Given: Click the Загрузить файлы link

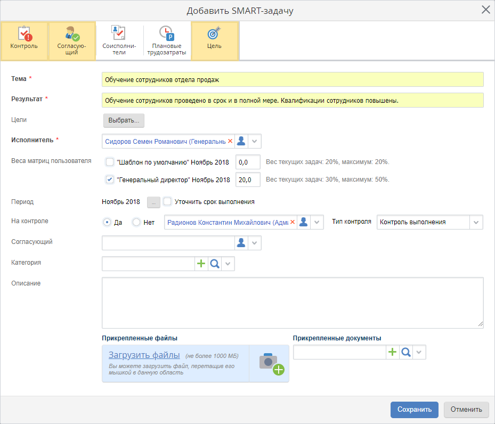Looking at the screenshot, I should [144, 355].
